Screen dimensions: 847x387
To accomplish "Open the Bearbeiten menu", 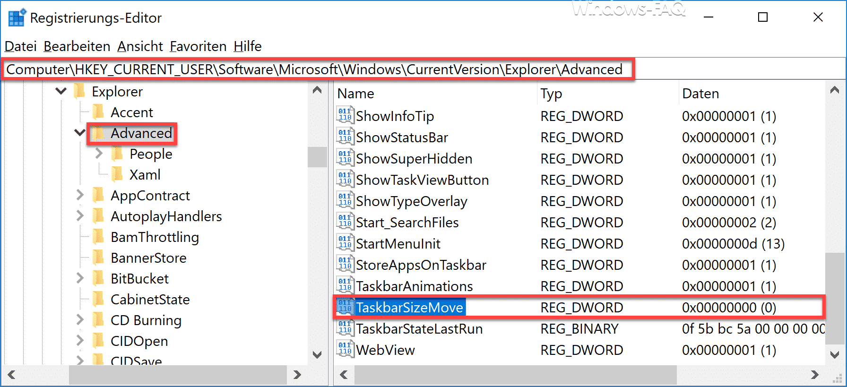I will [x=77, y=46].
